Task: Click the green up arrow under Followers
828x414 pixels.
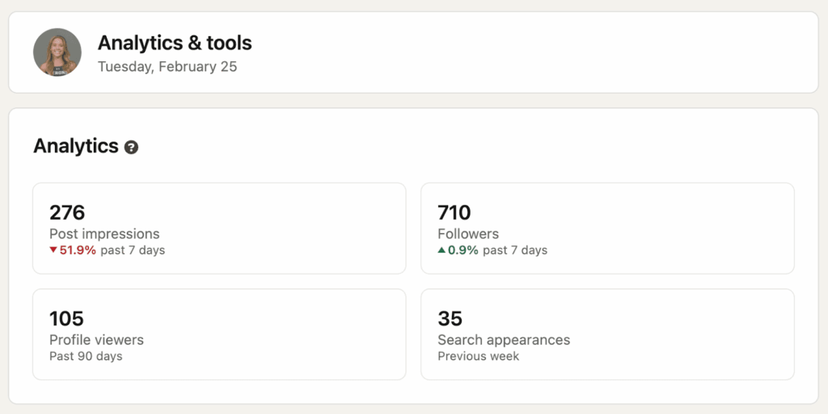Action: 441,250
